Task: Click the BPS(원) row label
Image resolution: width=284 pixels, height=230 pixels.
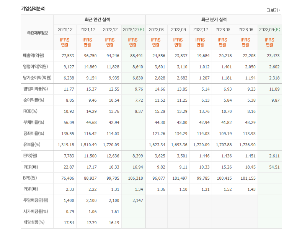Action: 30,178
